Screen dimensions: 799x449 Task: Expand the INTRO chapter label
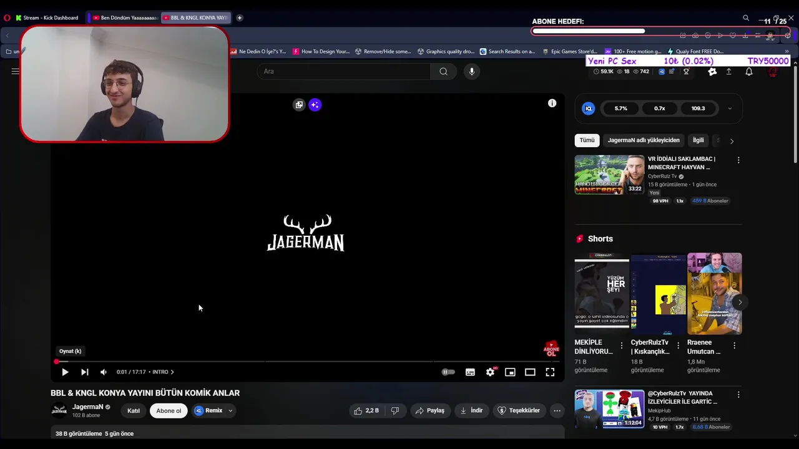click(163, 372)
